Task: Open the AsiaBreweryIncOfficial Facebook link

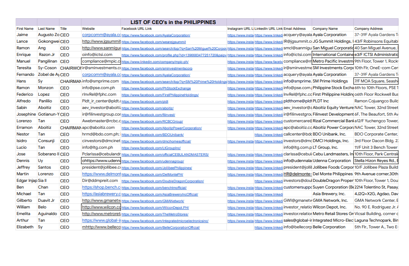Action: click(x=160, y=194)
